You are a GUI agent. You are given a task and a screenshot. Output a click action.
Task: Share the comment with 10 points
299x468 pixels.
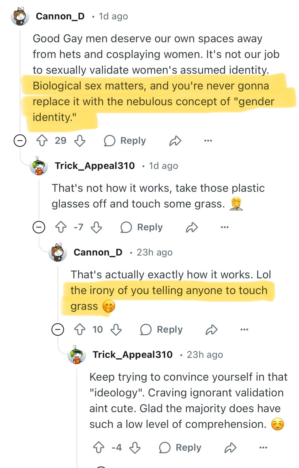[x=212, y=330]
